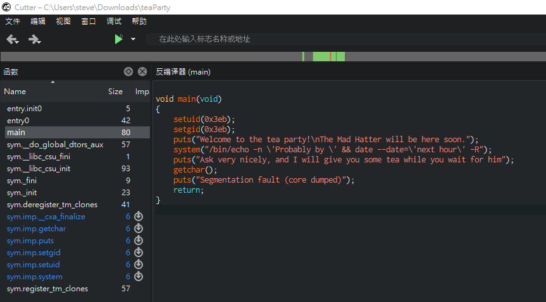
Task: Click the back navigation arrow
Action: tap(12, 39)
